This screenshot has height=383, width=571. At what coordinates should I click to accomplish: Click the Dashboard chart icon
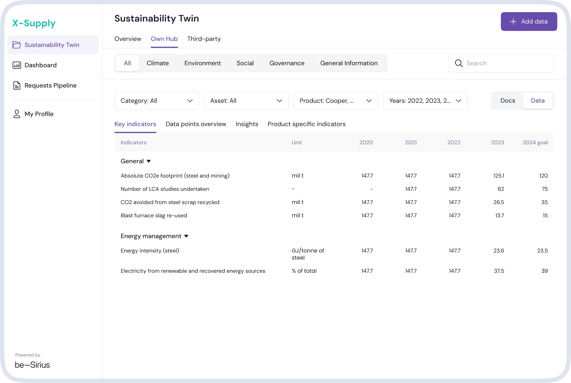17,65
